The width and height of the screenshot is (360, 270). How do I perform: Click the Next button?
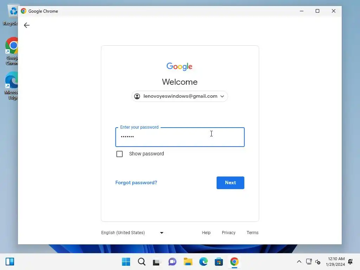click(230, 183)
